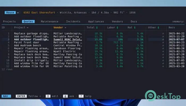Click received date '2025-07-07'

pos(176,39)
